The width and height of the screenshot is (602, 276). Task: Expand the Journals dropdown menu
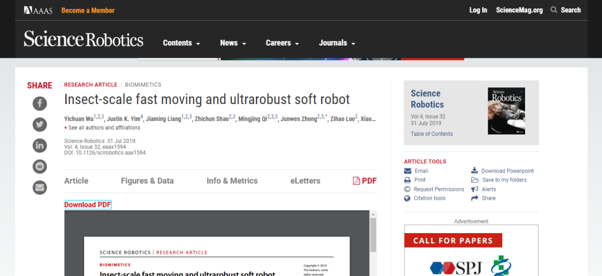tap(337, 43)
